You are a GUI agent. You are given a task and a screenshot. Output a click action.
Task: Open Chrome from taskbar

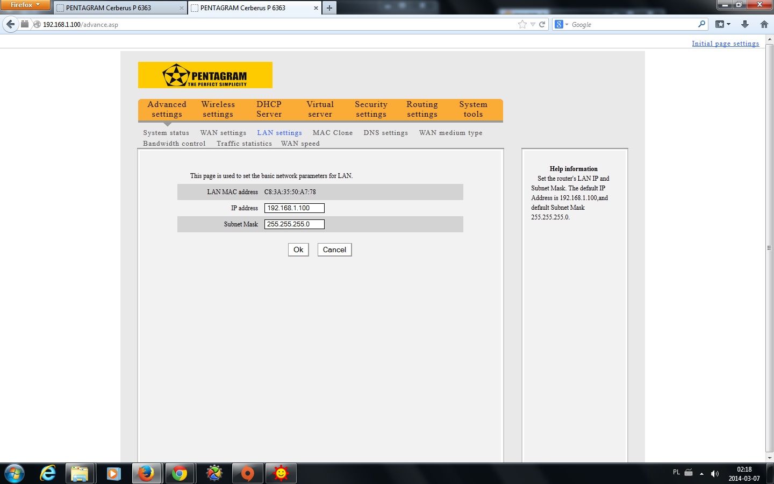point(180,474)
